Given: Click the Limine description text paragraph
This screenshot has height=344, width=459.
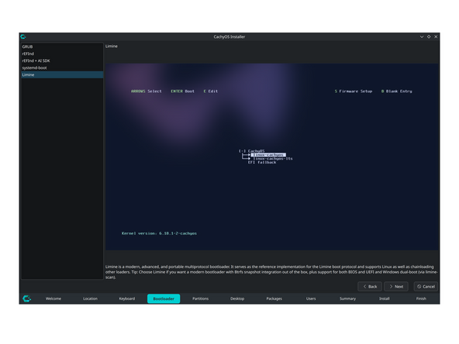Looking at the screenshot, I should click(271, 272).
